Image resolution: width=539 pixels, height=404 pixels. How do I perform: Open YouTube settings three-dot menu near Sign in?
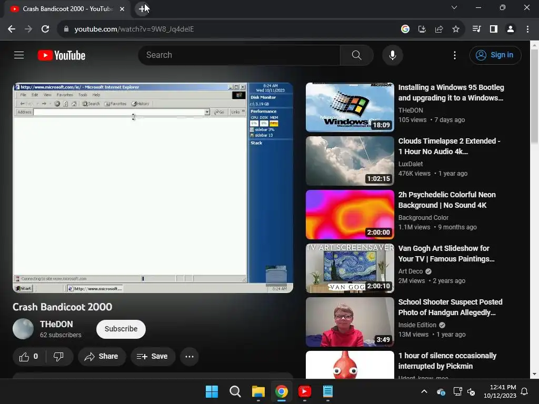pos(454,55)
